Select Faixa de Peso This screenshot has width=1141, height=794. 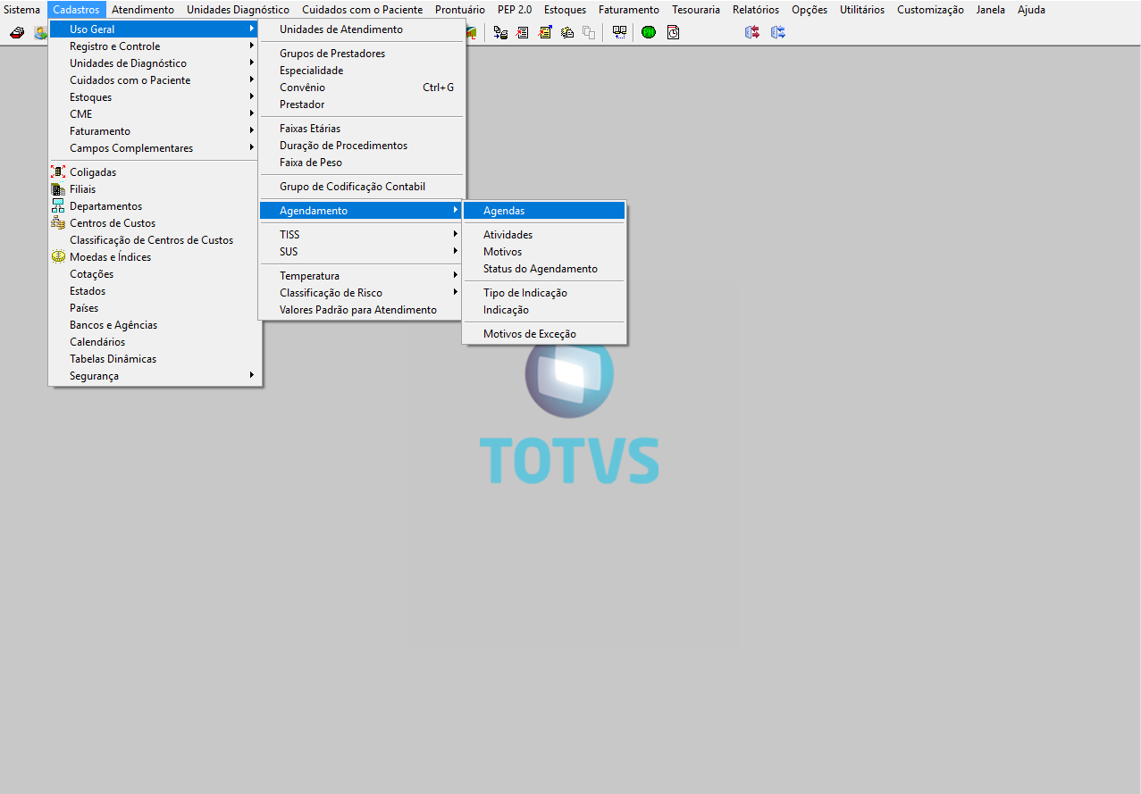click(x=361, y=163)
